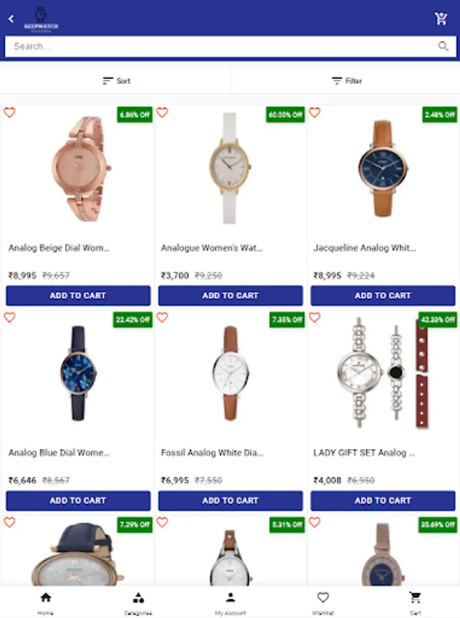Screen dimensions: 460x618
Task: Focus the Search input field
Action: (x=221, y=46)
